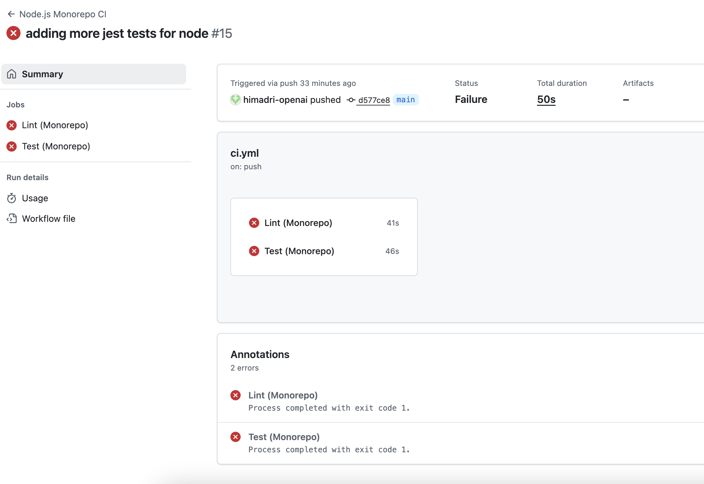704x484 pixels.
Task: Click the commit icon before d577ce8
Action: (x=351, y=100)
